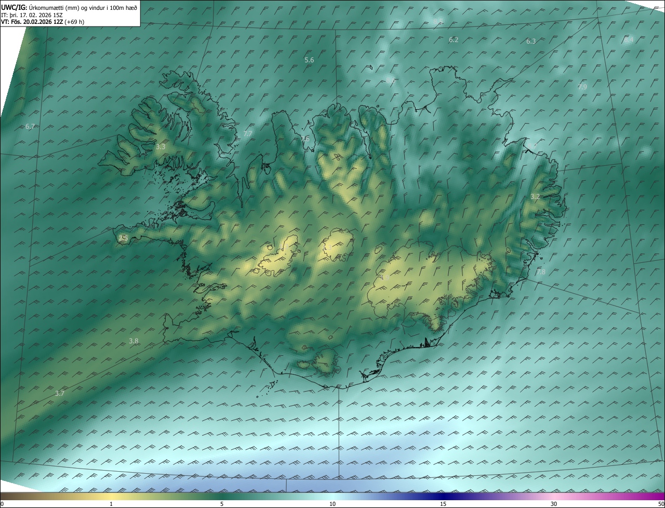Image resolution: width=665 pixels, height=508 pixels.
Task: Click the 3.2 value label in East Iceland
Action: click(535, 197)
